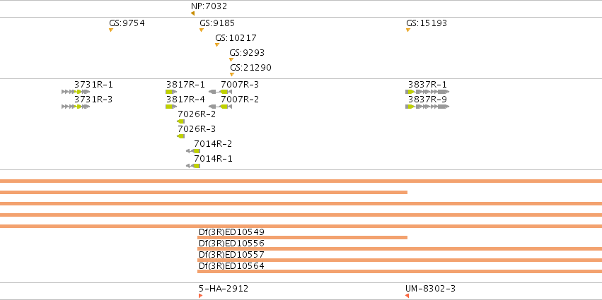Select the Df(3R)ED10564 deficiency bar
The height and width of the screenshot is (300, 602).
(400, 271)
